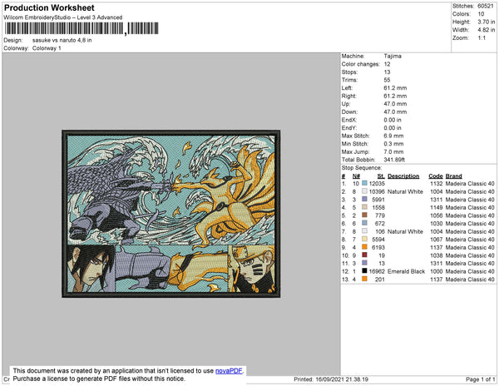This screenshot has width=499, height=386.
Task: Click blue swatch for code 1030
Action: click(x=364, y=223)
